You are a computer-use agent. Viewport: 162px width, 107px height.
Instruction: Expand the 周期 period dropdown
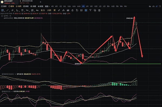(x=47, y=6)
